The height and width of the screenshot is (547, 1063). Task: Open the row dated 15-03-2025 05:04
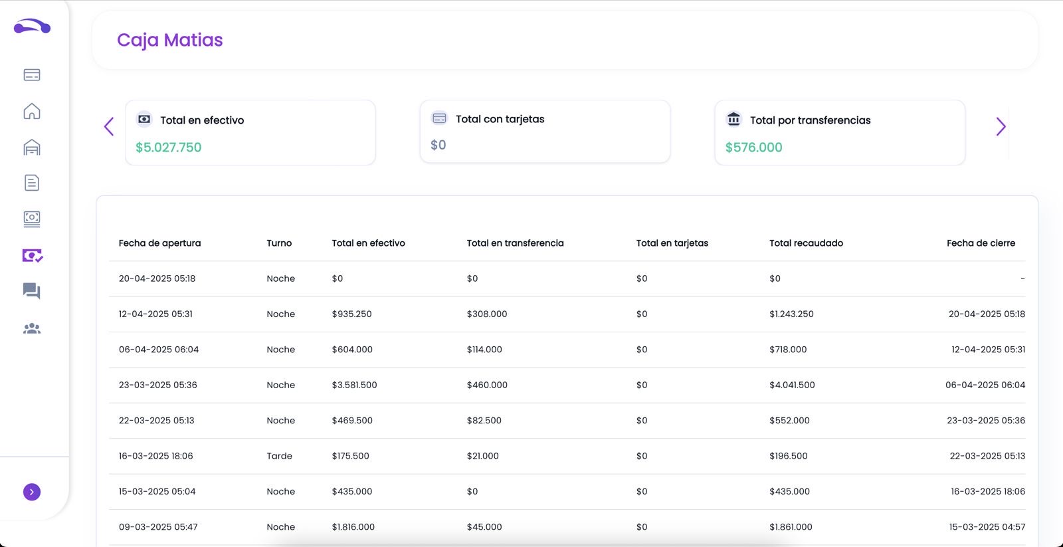567,492
